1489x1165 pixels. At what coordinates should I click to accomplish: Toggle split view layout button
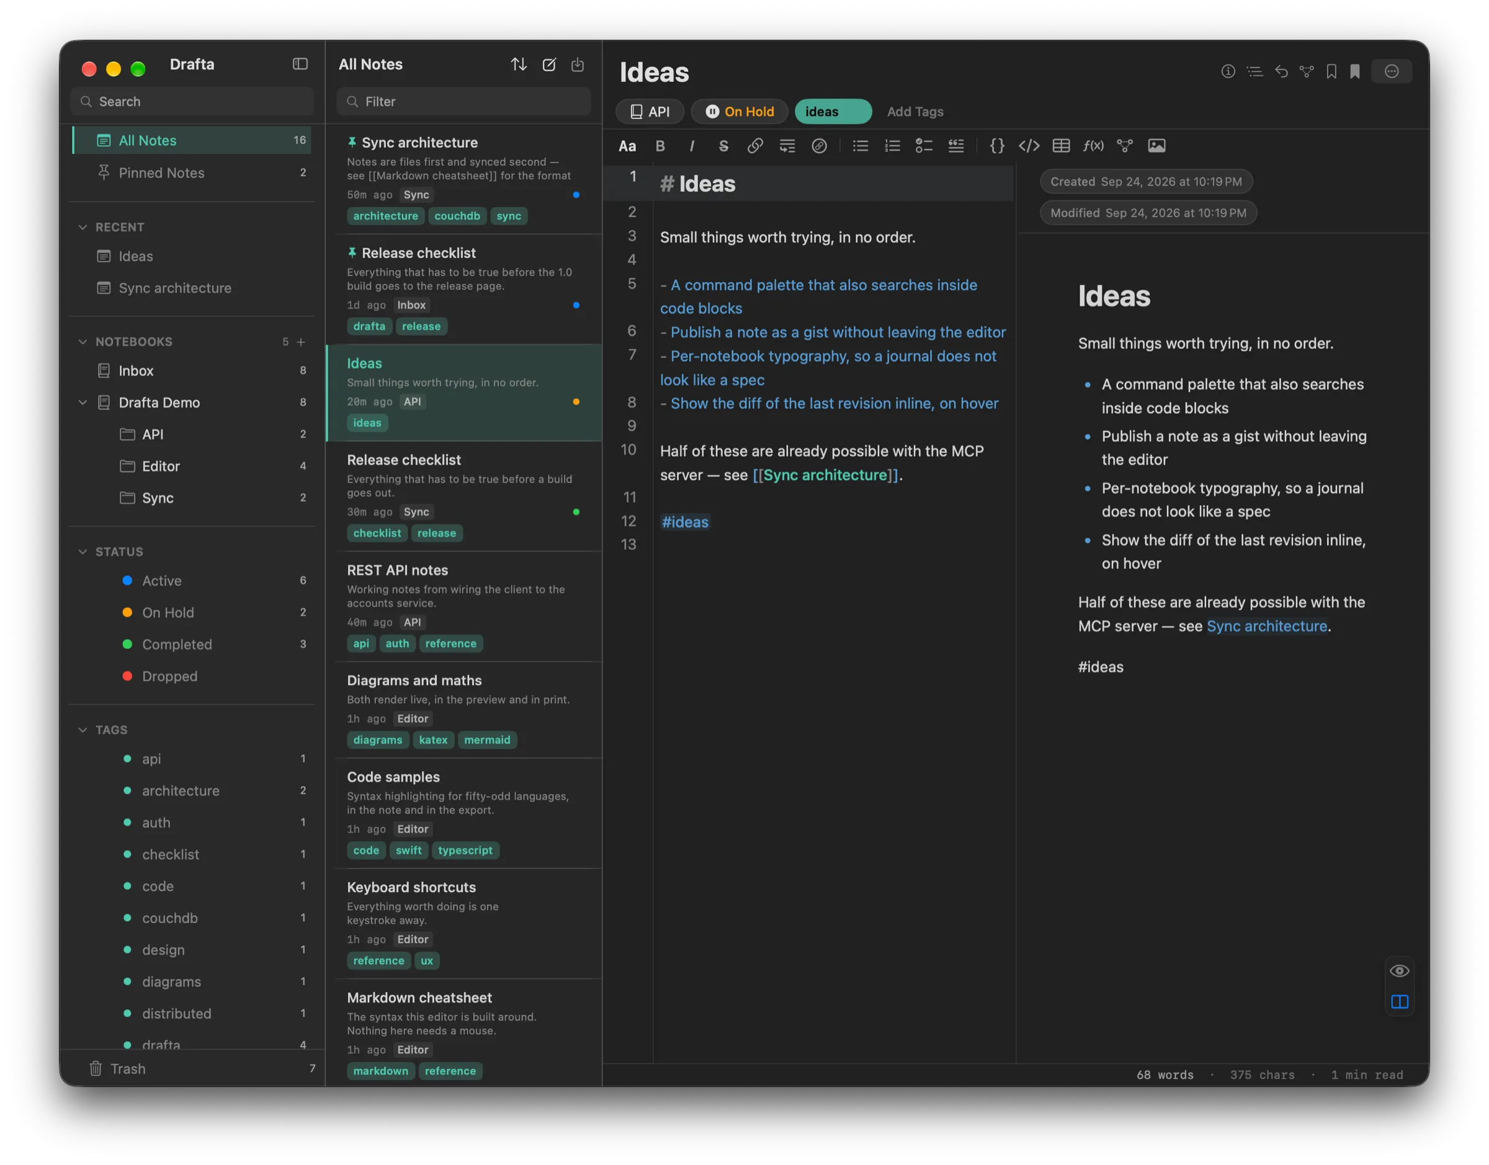pyautogui.click(x=1399, y=1001)
